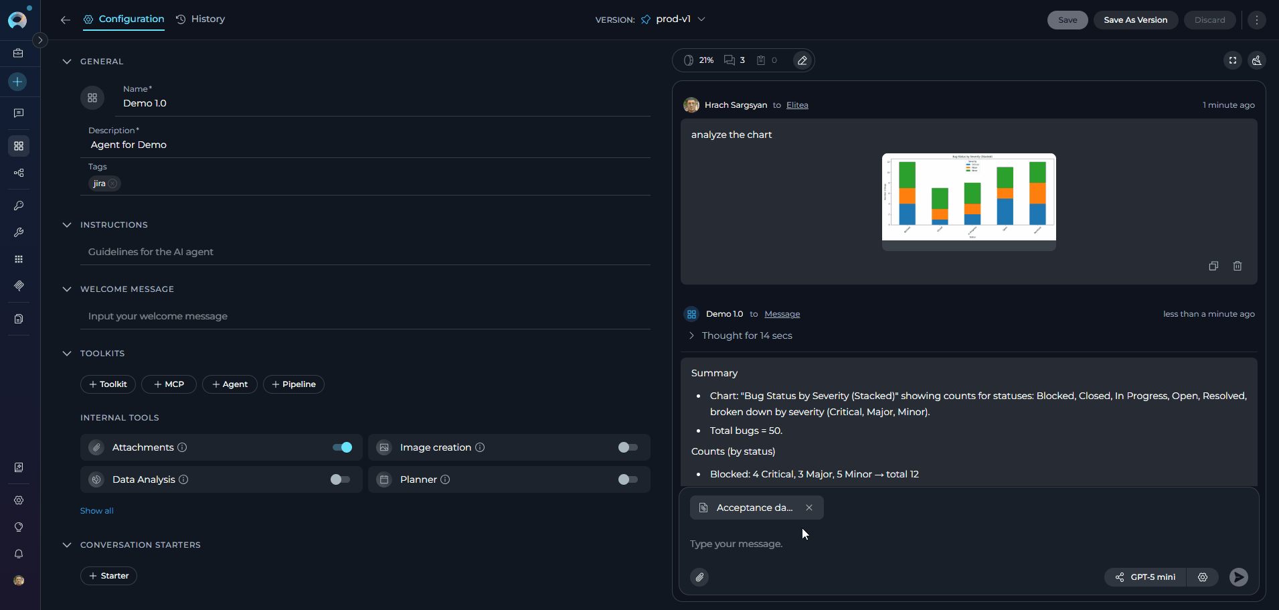Viewport: 1279px width, 610px height.
Task: Open the user avatar in sidebar
Action: (19, 581)
